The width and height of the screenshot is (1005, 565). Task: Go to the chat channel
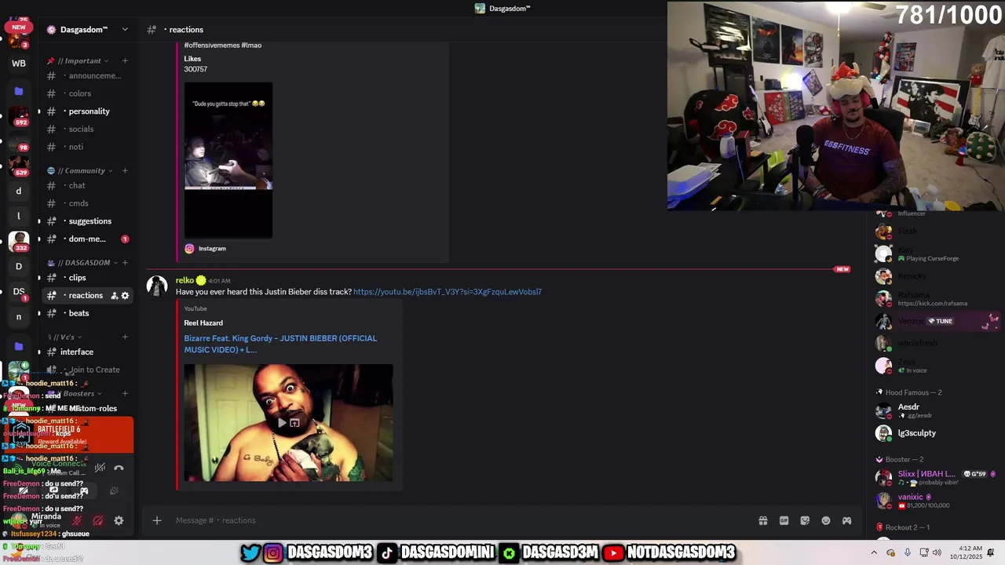[x=87, y=186]
